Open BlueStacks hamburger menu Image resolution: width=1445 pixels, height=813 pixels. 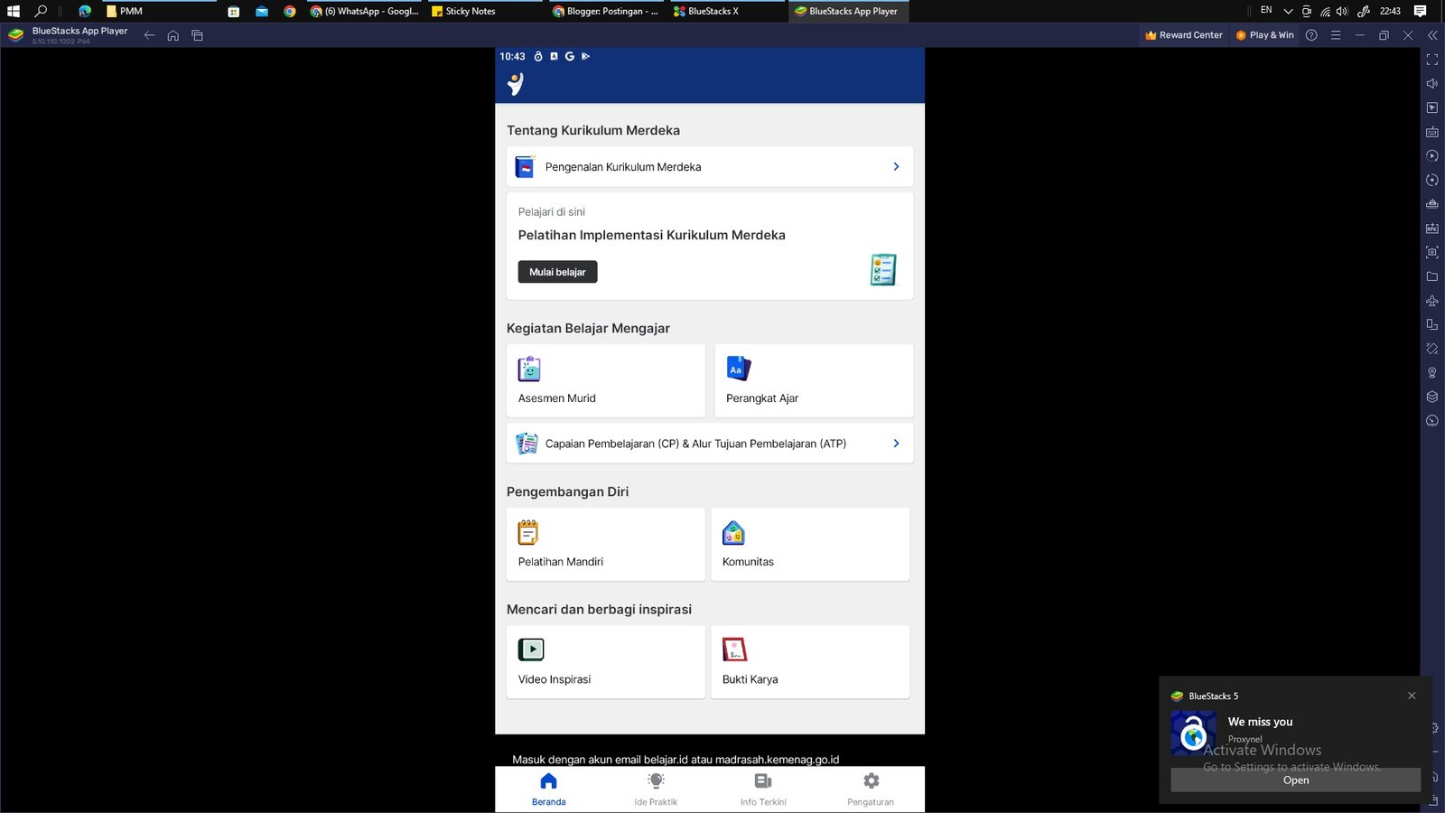[1336, 35]
